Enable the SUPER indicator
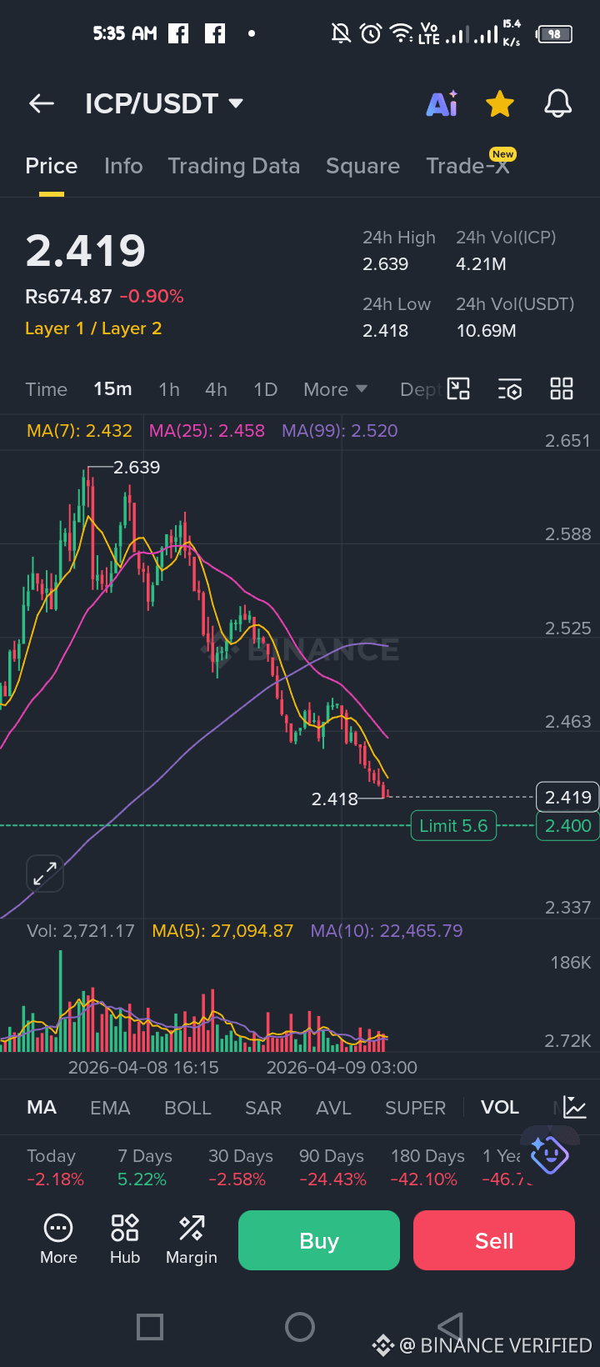 coord(415,1108)
